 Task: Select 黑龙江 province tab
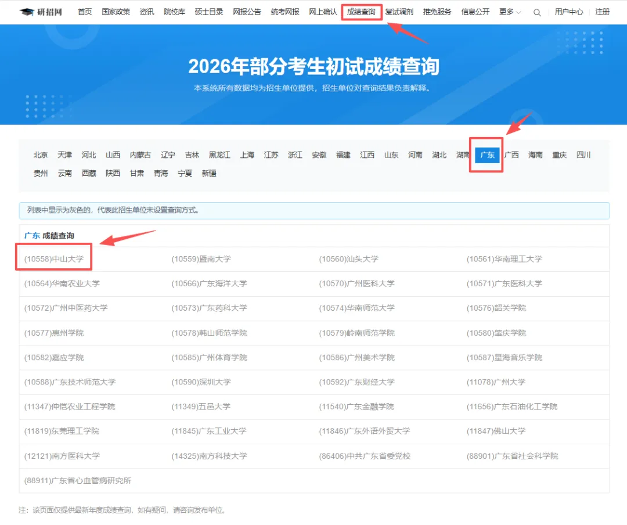pos(219,155)
